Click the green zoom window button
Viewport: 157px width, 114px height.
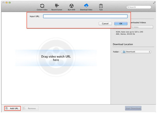(10, 3)
